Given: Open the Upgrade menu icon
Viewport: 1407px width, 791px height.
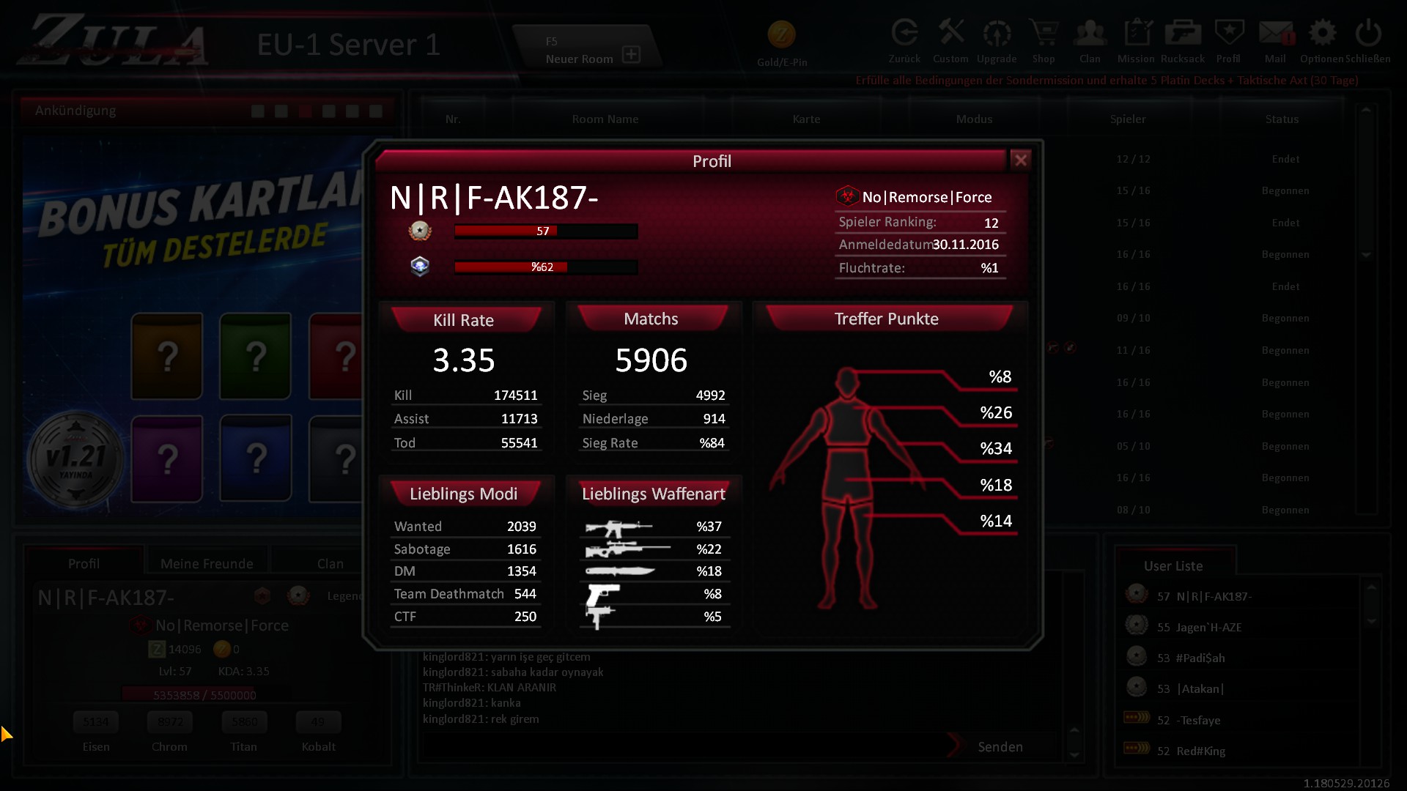Looking at the screenshot, I should (x=997, y=34).
